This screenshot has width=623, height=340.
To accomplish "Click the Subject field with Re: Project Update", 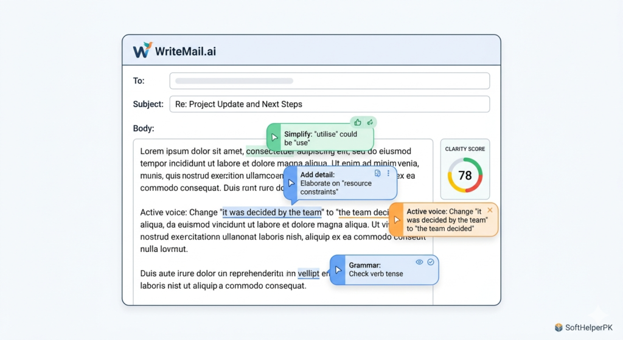I will (x=329, y=104).
